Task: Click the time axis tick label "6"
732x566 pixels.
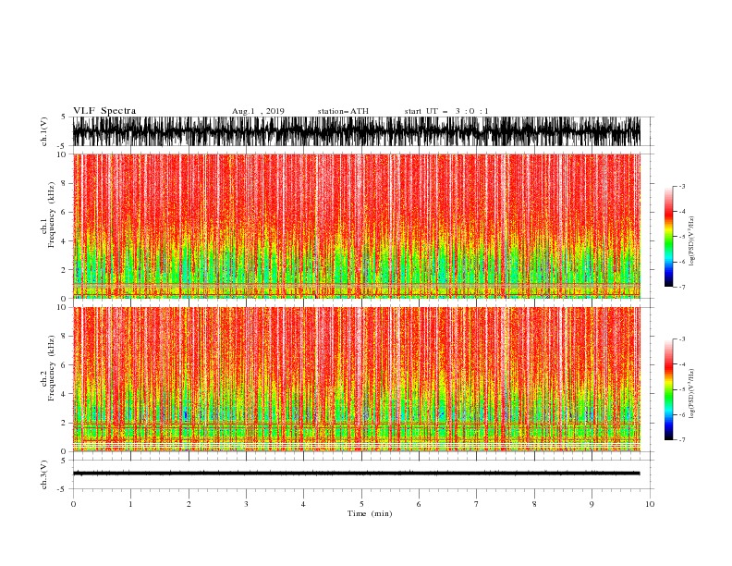Action: click(x=419, y=504)
